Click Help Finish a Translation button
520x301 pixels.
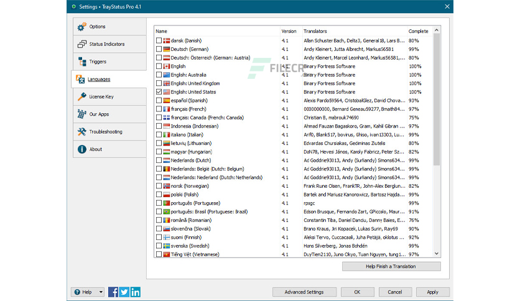pyautogui.click(x=391, y=266)
